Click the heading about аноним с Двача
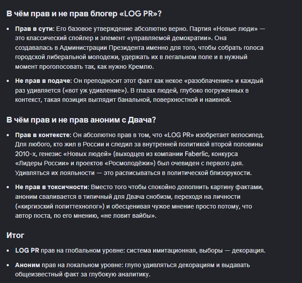 coord(81,120)
